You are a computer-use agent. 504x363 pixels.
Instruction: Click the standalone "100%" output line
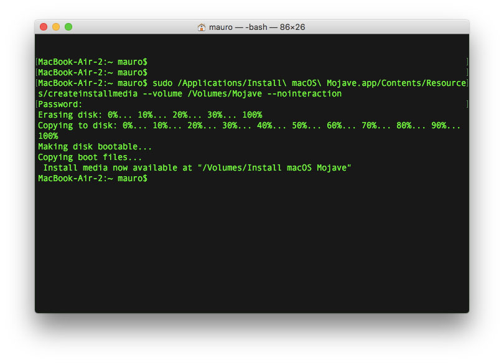click(48, 136)
